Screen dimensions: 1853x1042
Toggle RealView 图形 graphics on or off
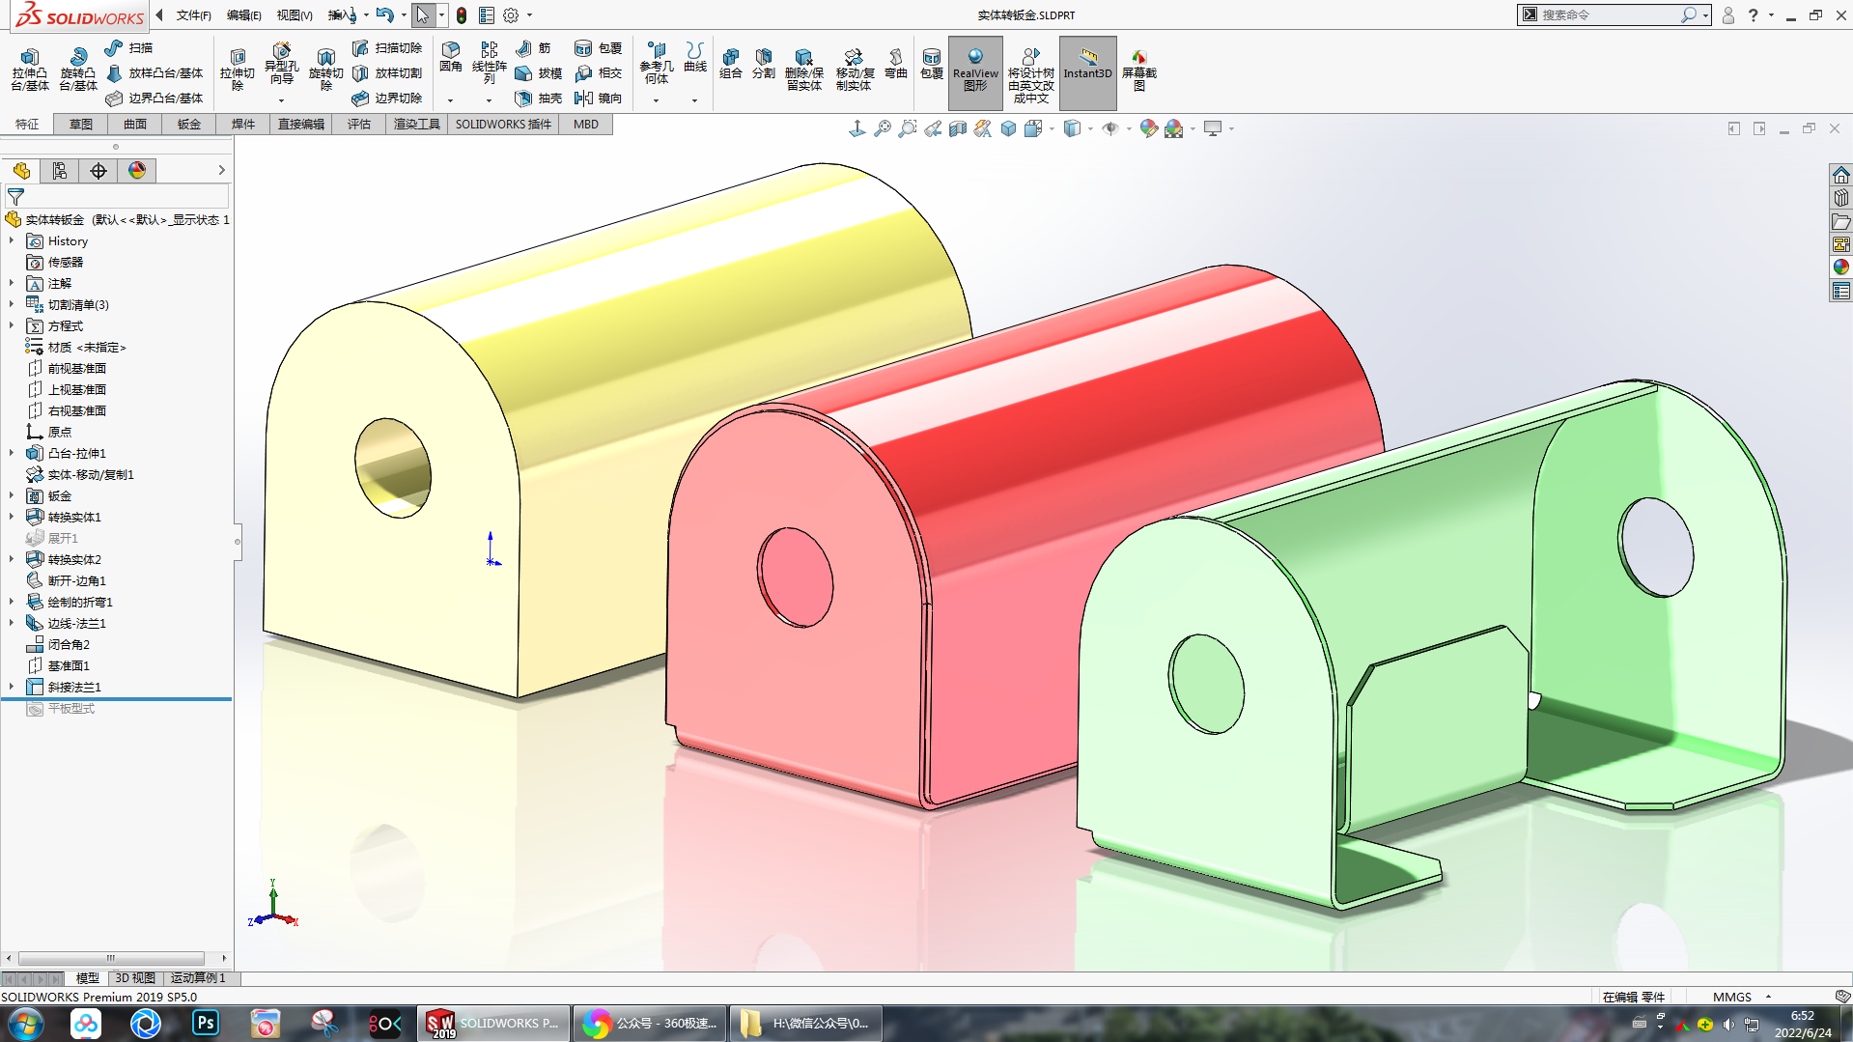(975, 71)
